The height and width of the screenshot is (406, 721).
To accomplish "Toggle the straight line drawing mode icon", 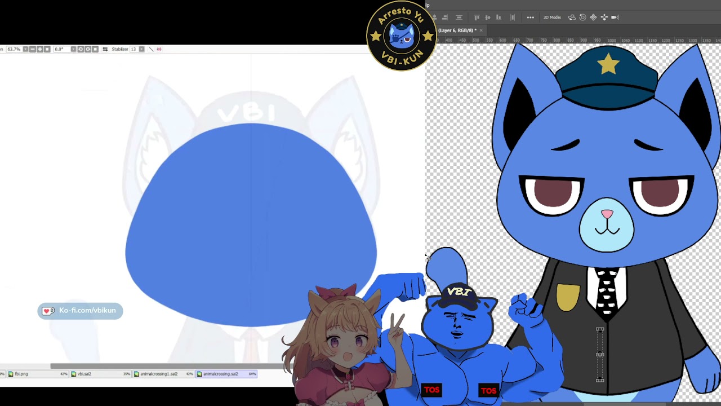I will tap(151, 49).
